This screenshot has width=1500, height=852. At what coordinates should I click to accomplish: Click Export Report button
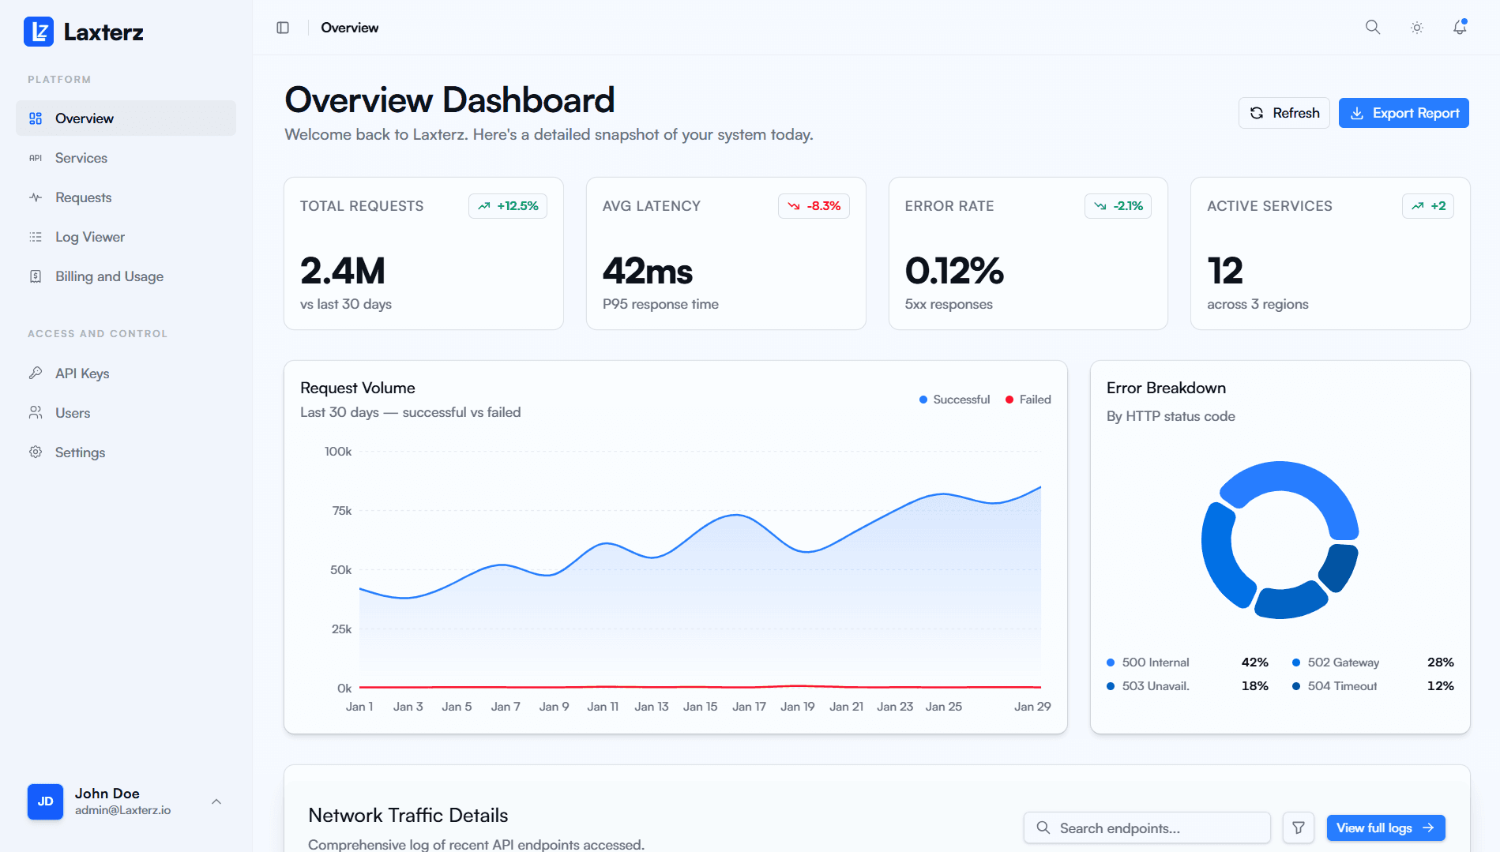point(1404,113)
